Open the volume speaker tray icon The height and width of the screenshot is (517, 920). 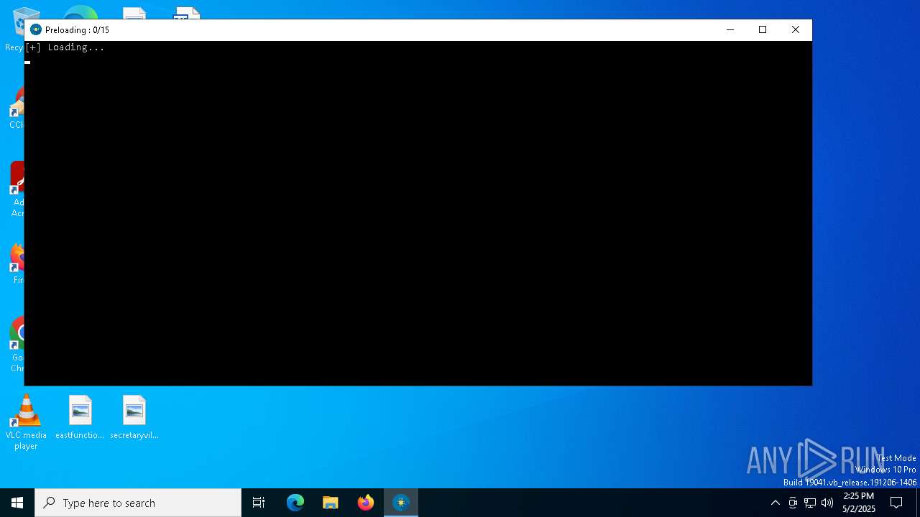point(827,503)
